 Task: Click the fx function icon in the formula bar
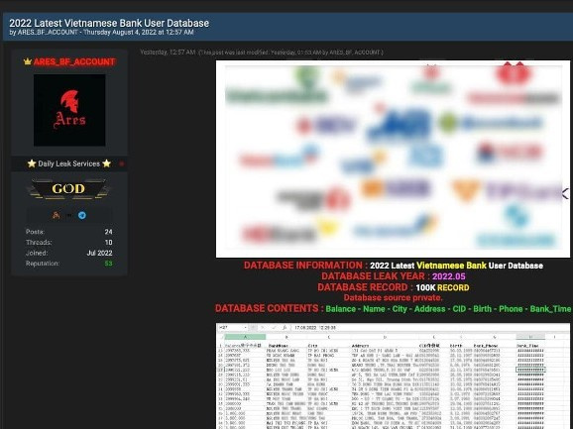click(x=285, y=328)
